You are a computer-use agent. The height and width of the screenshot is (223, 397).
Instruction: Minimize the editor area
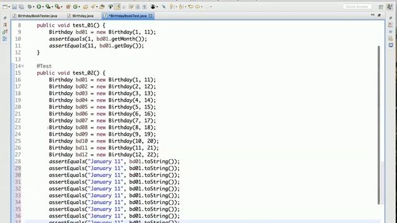[372, 15]
